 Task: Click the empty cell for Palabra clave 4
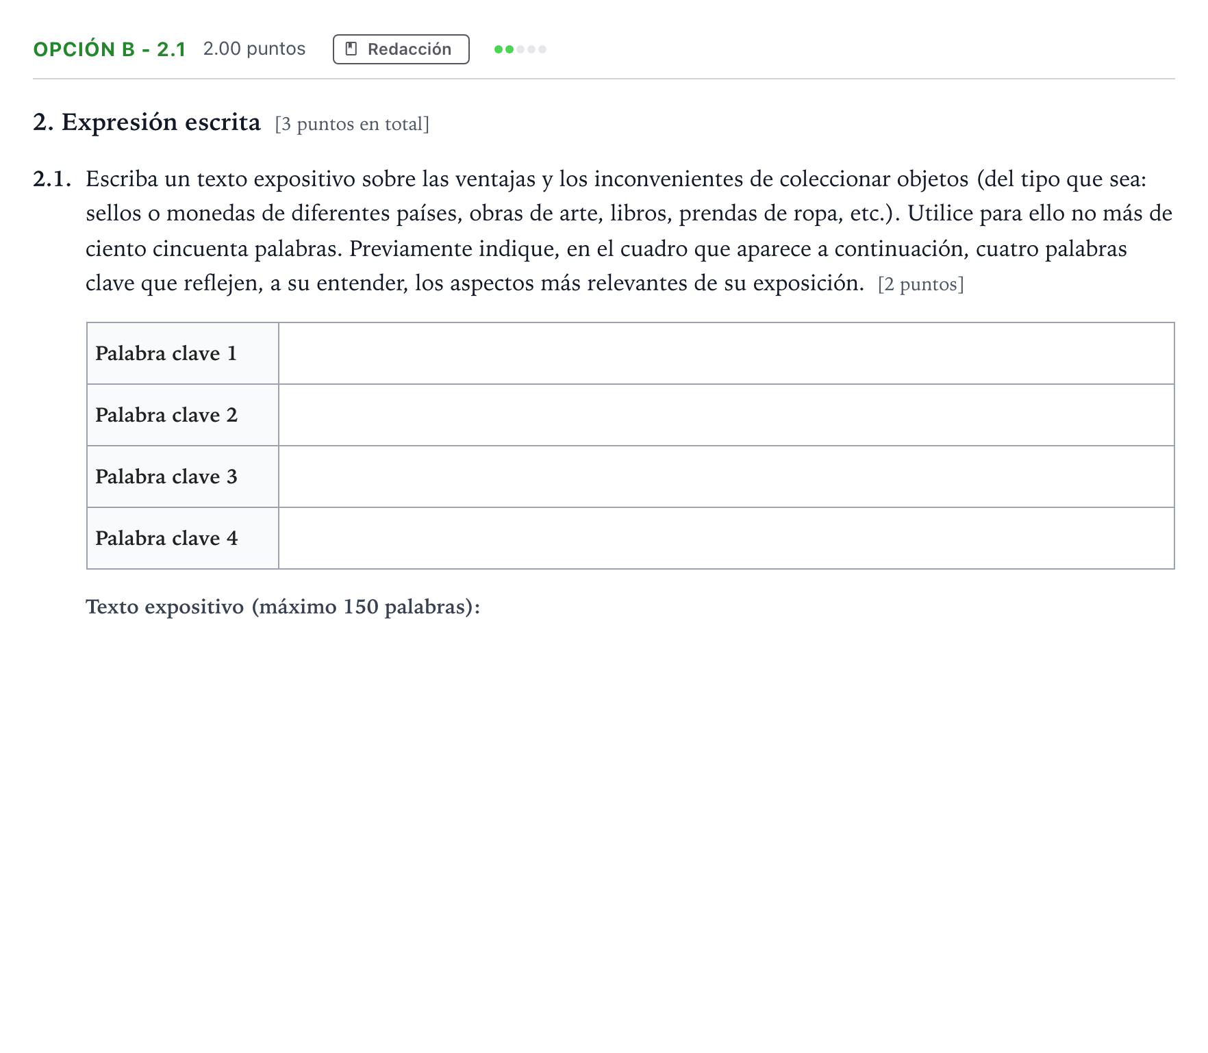(x=727, y=538)
